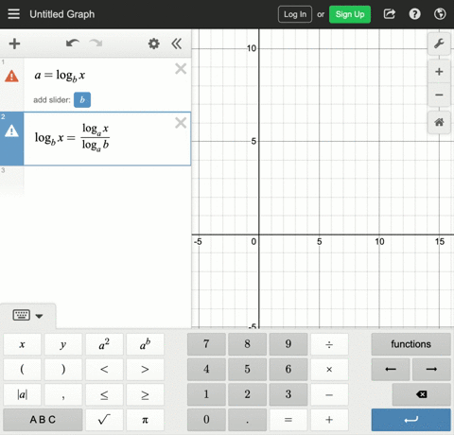454x435 pixels.
Task: Switch to ABC letter keyboard
Action: tap(43, 420)
